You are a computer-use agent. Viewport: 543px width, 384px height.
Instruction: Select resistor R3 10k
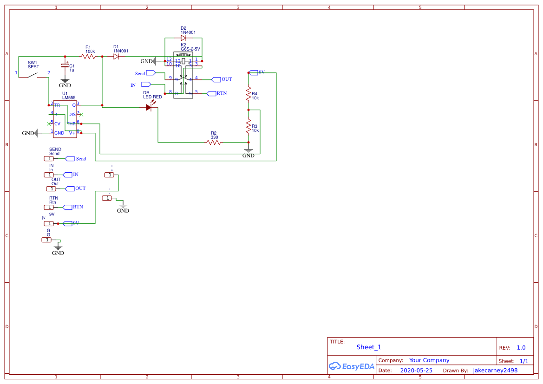[x=249, y=126]
